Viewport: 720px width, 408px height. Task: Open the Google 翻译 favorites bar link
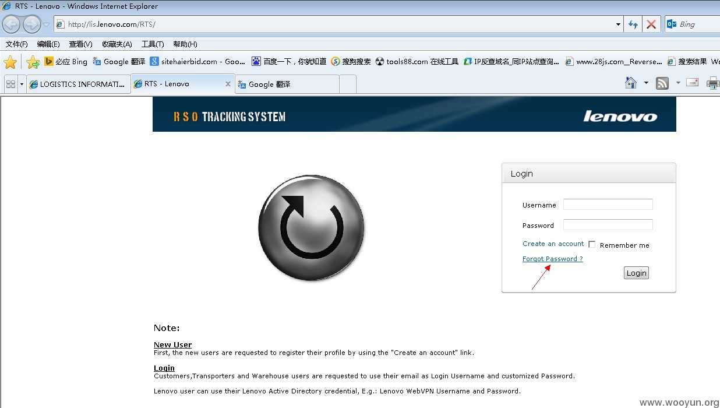pos(119,61)
